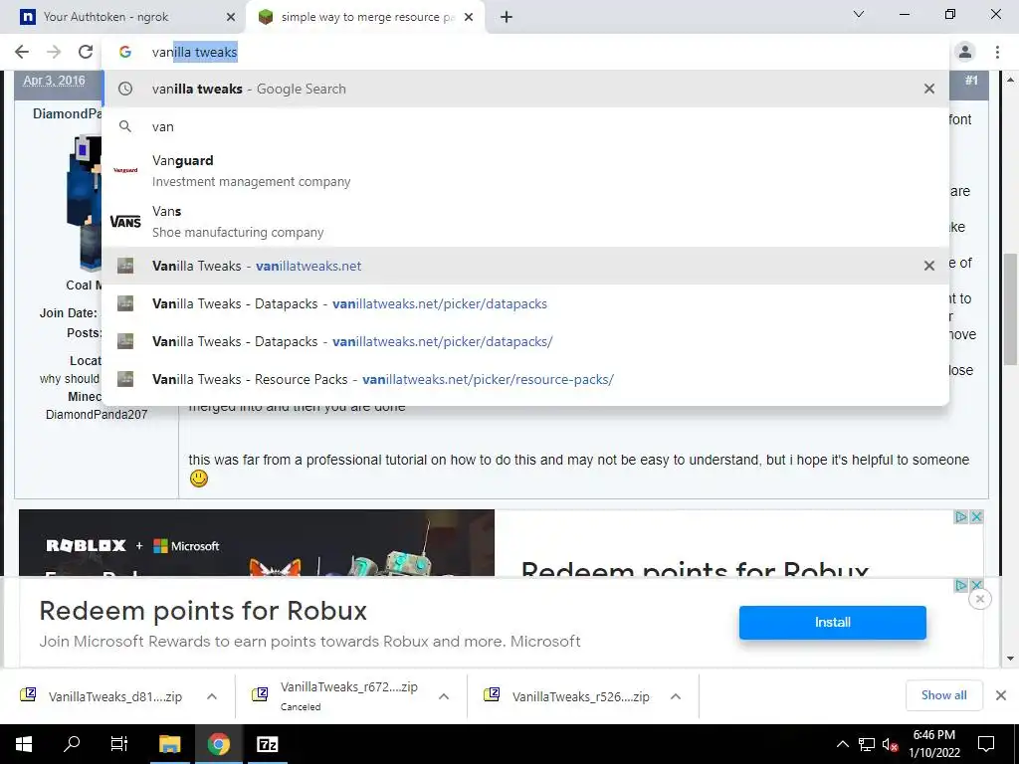Open Datapacks suggestion without trailing slash
This screenshot has height=764, width=1019.
coord(525,303)
